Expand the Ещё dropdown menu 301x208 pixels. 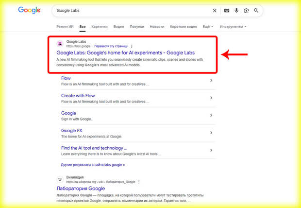coord(207,26)
